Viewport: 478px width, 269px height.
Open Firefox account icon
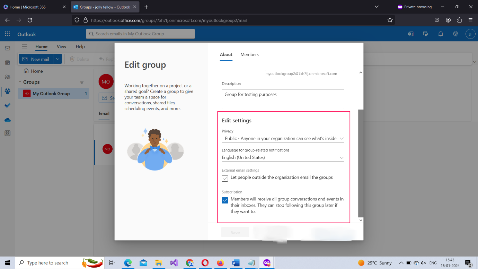point(448,20)
